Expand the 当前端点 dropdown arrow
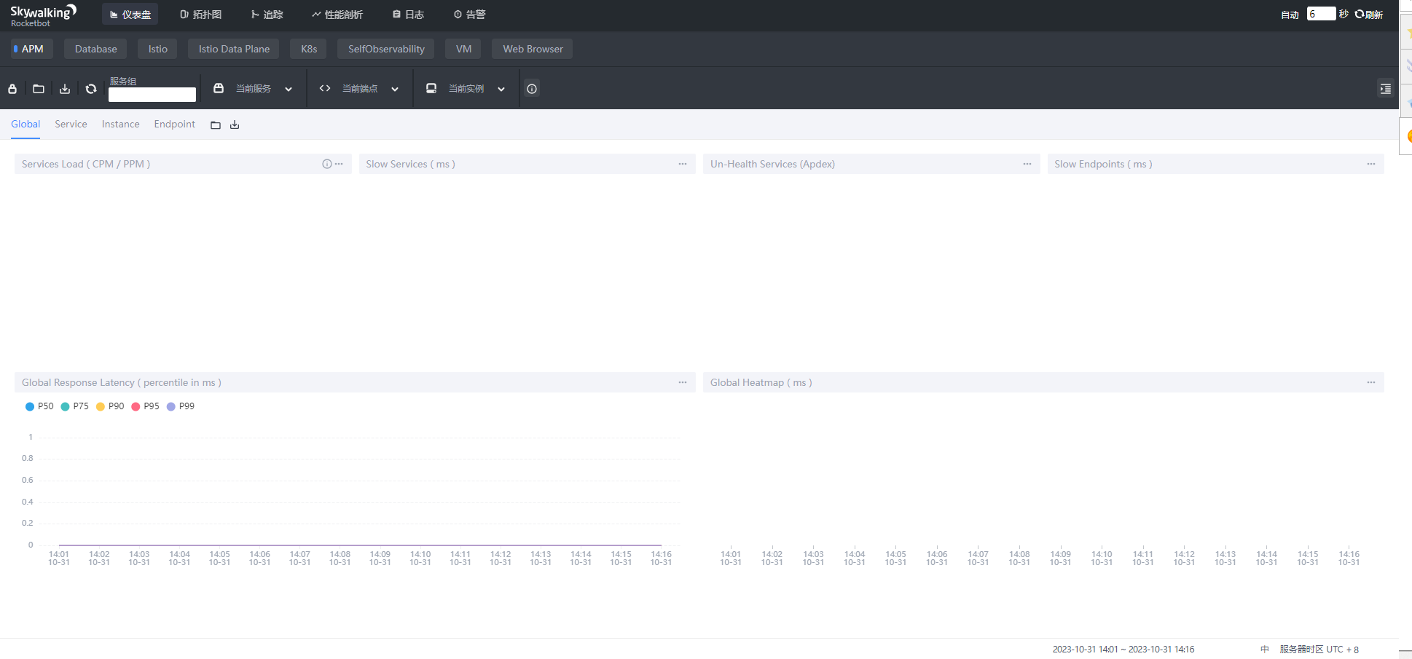 tap(395, 89)
